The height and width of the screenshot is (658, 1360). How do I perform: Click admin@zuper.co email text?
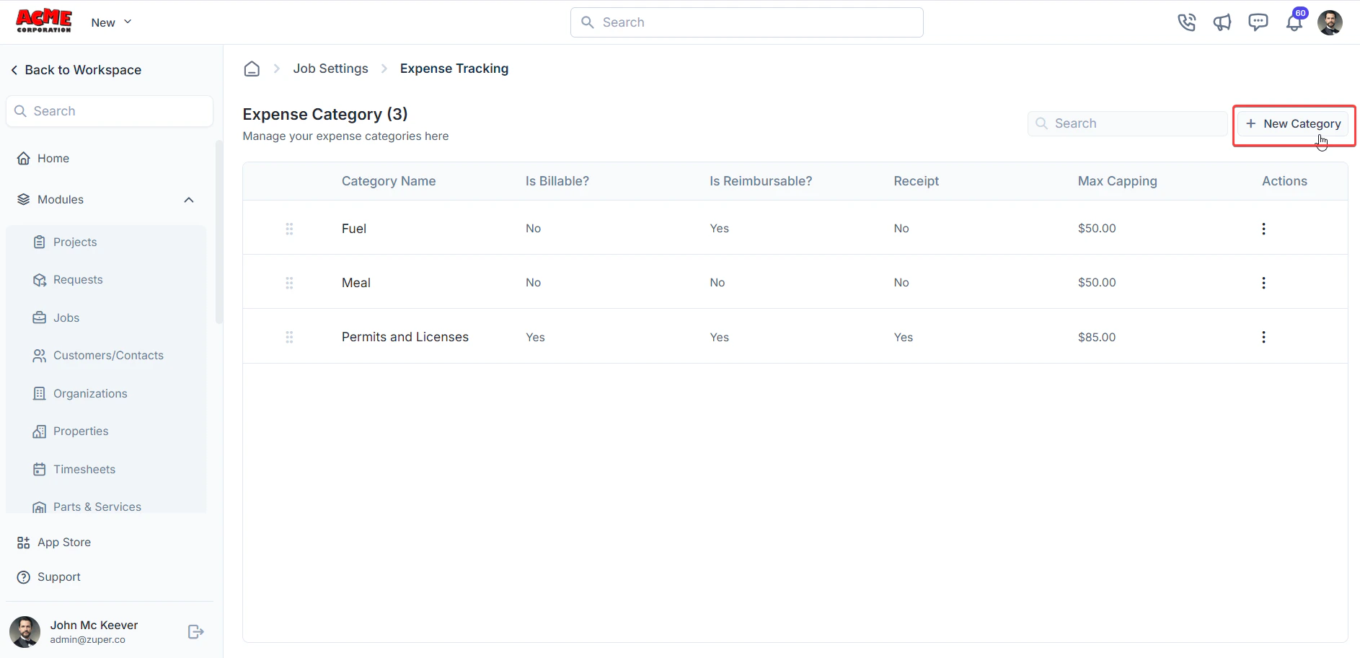[87, 640]
